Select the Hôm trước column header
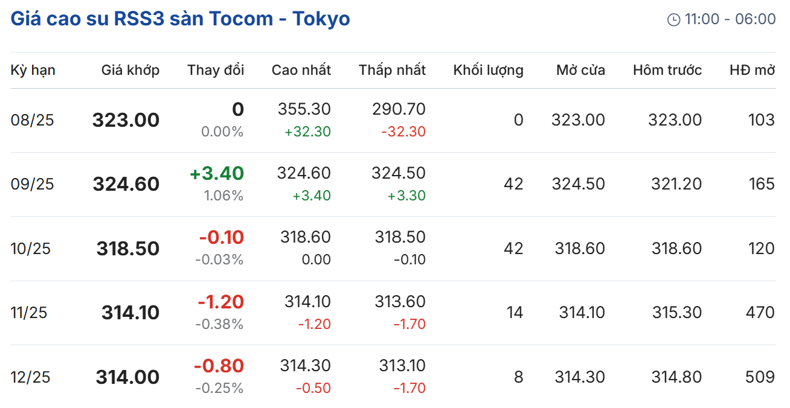The width and height of the screenshot is (790, 408). 667,70
